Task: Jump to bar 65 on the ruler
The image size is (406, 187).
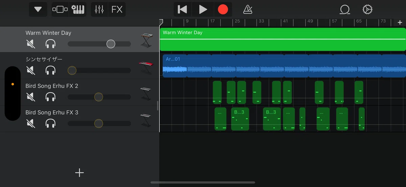Action: pos(359,21)
